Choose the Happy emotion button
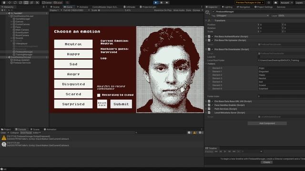The width and height of the screenshot is (305, 171). pos(73,54)
